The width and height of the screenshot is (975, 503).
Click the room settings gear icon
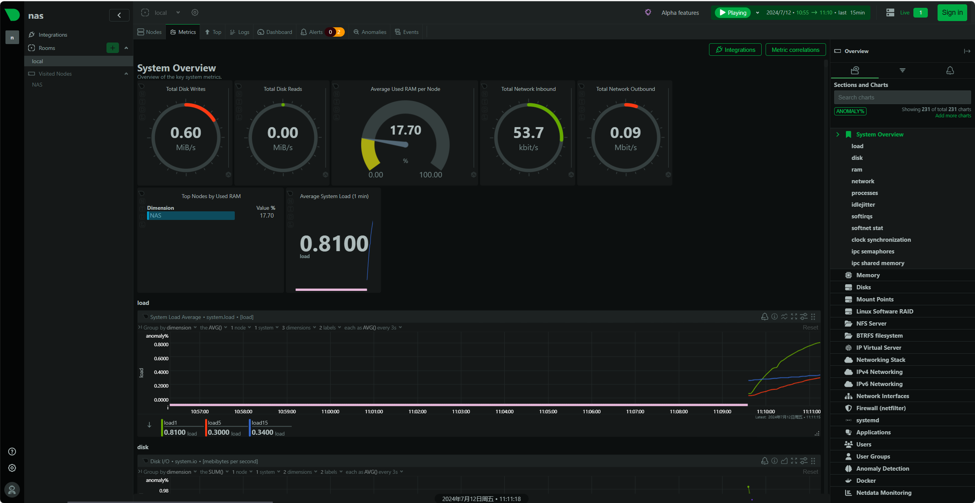coord(195,12)
